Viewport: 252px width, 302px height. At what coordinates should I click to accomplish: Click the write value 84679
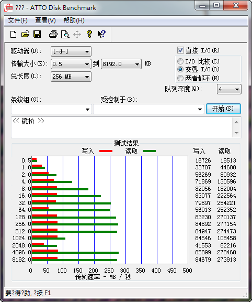pos(203,260)
